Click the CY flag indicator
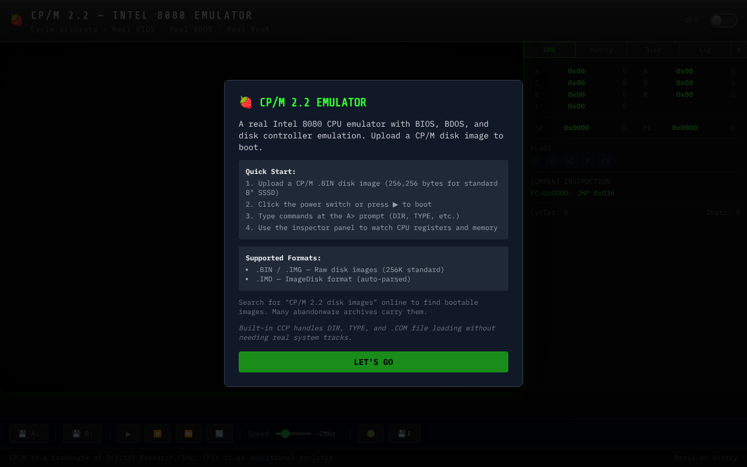Image resolution: width=747 pixels, height=467 pixels. tap(606, 161)
